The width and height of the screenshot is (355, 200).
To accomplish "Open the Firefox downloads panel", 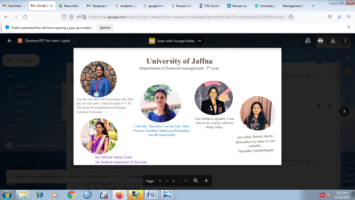I will click(339, 17).
